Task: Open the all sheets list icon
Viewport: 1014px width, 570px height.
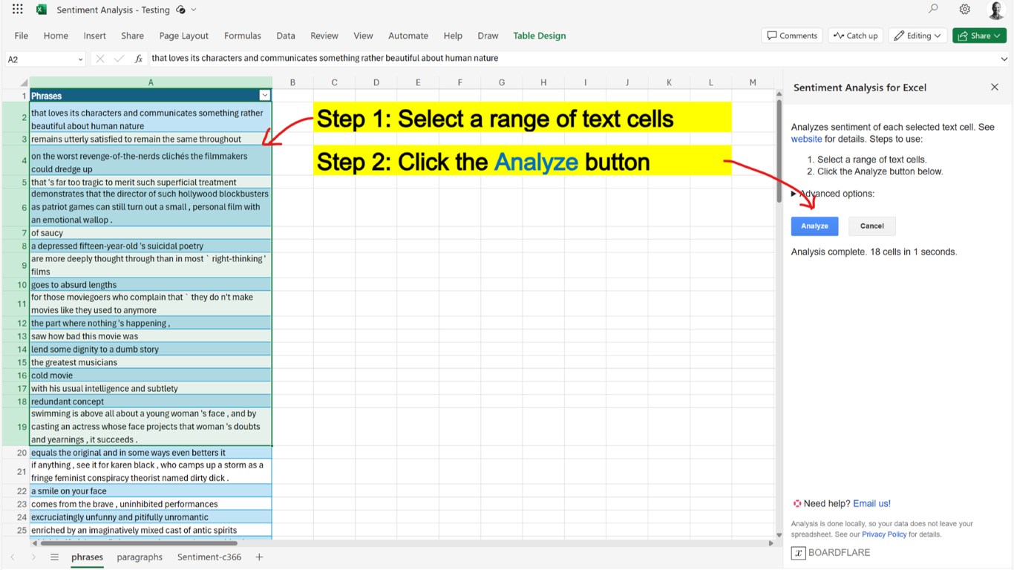Action: [x=54, y=557]
